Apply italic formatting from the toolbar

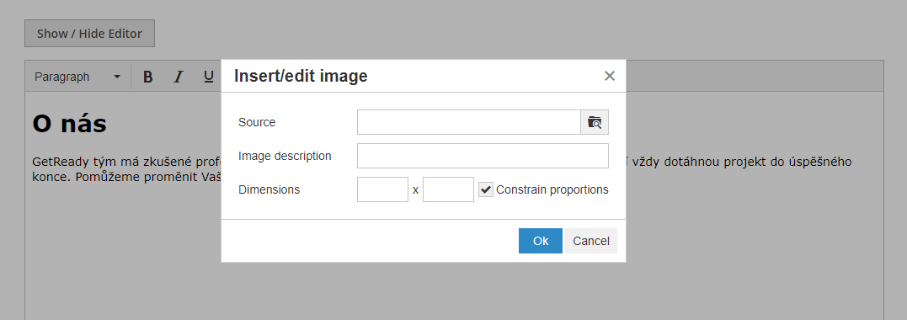pos(179,77)
